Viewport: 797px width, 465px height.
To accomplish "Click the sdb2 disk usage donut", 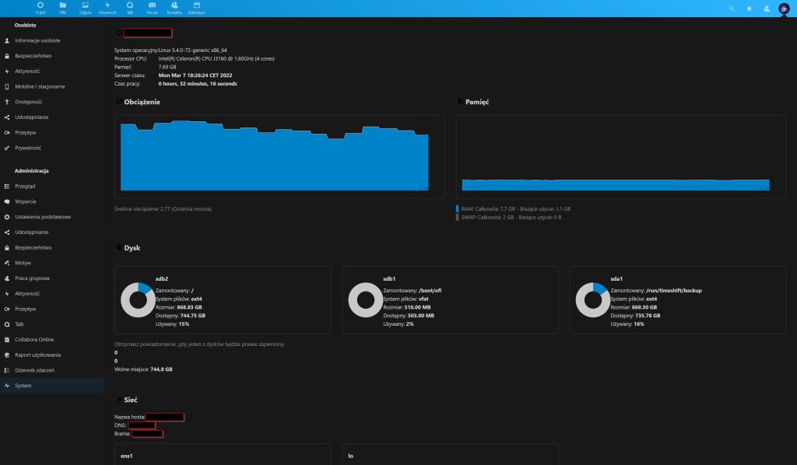I will click(138, 300).
